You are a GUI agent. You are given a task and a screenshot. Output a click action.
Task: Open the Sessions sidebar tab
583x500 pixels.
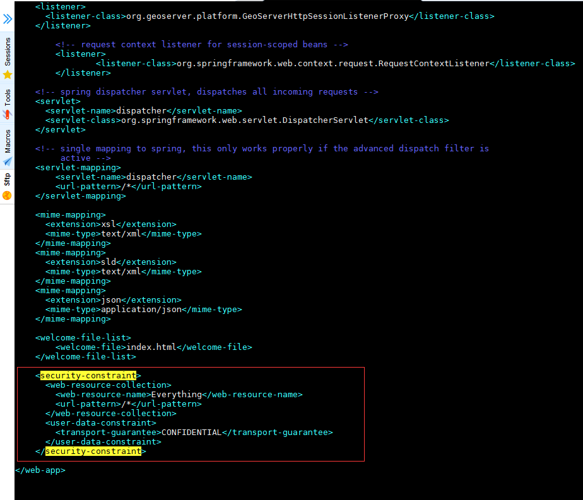[x=8, y=58]
